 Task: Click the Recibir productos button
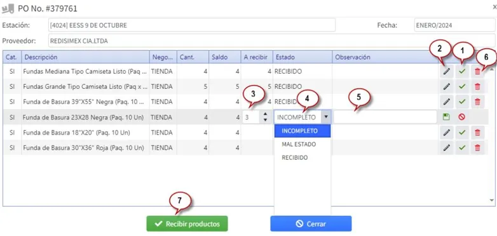click(187, 224)
